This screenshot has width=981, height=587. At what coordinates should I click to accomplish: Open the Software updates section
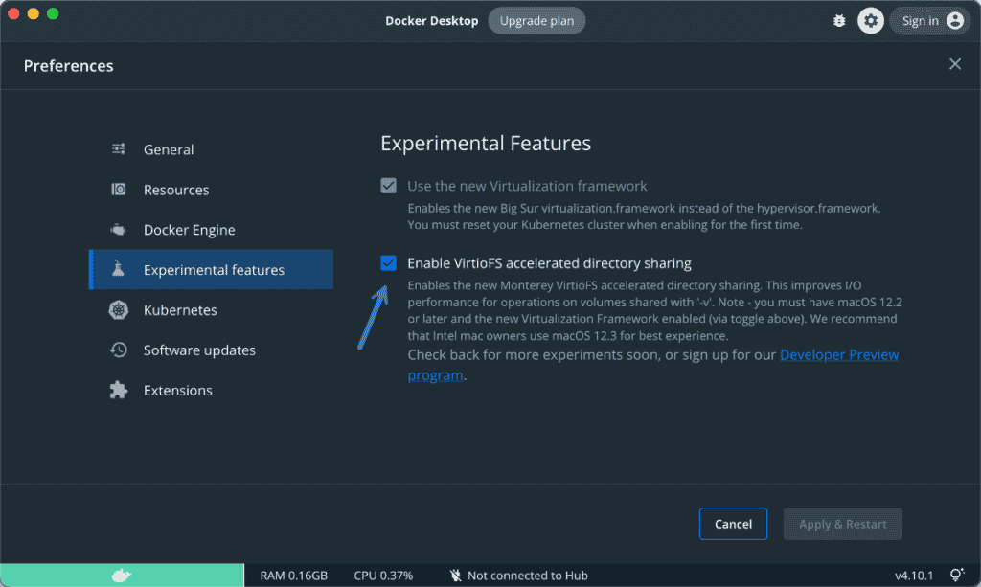click(x=212, y=350)
